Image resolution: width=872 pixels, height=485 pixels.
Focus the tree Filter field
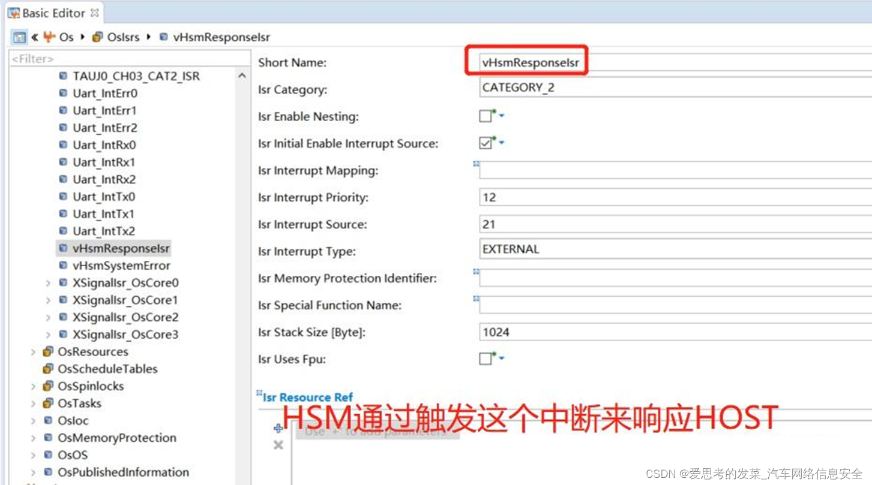pos(130,58)
